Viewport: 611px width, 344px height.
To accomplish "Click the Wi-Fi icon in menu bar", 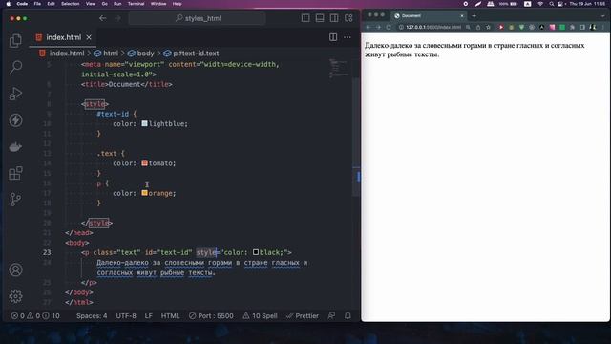I will pyautogui.click(x=540, y=4).
